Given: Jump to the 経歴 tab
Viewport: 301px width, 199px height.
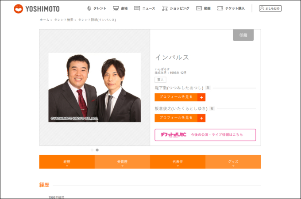Looking at the screenshot, I should [x=67, y=162].
